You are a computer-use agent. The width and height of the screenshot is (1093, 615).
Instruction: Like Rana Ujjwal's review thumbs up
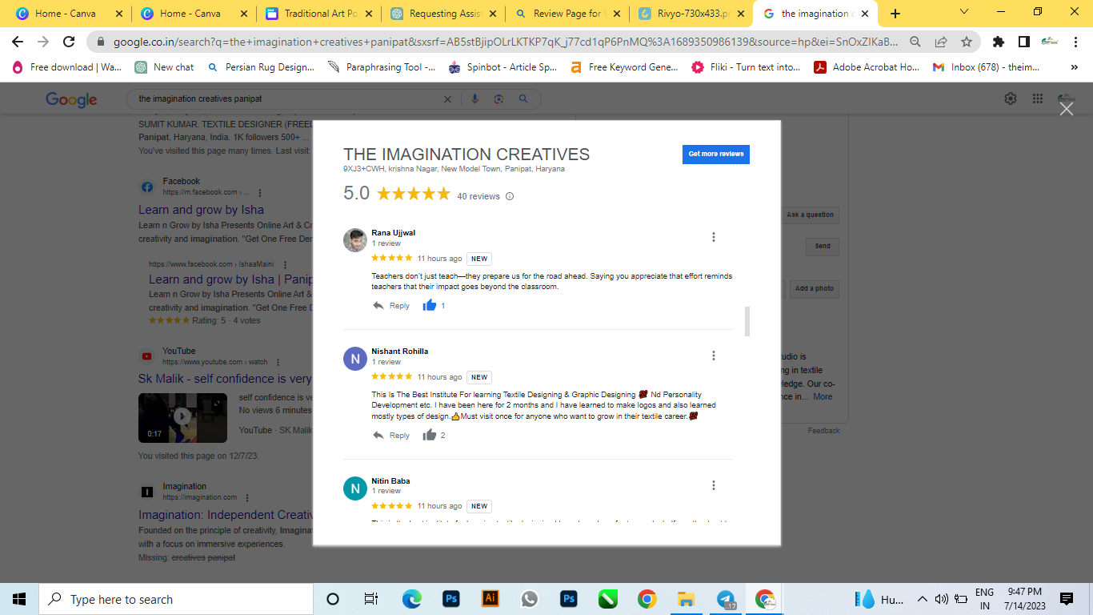pos(430,305)
